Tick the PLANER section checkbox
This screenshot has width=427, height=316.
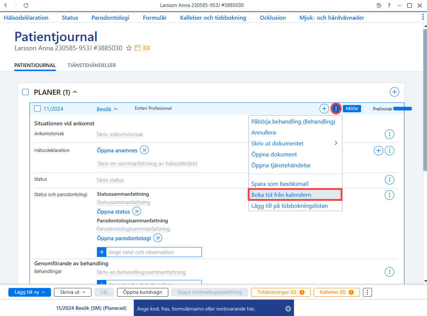(26, 92)
